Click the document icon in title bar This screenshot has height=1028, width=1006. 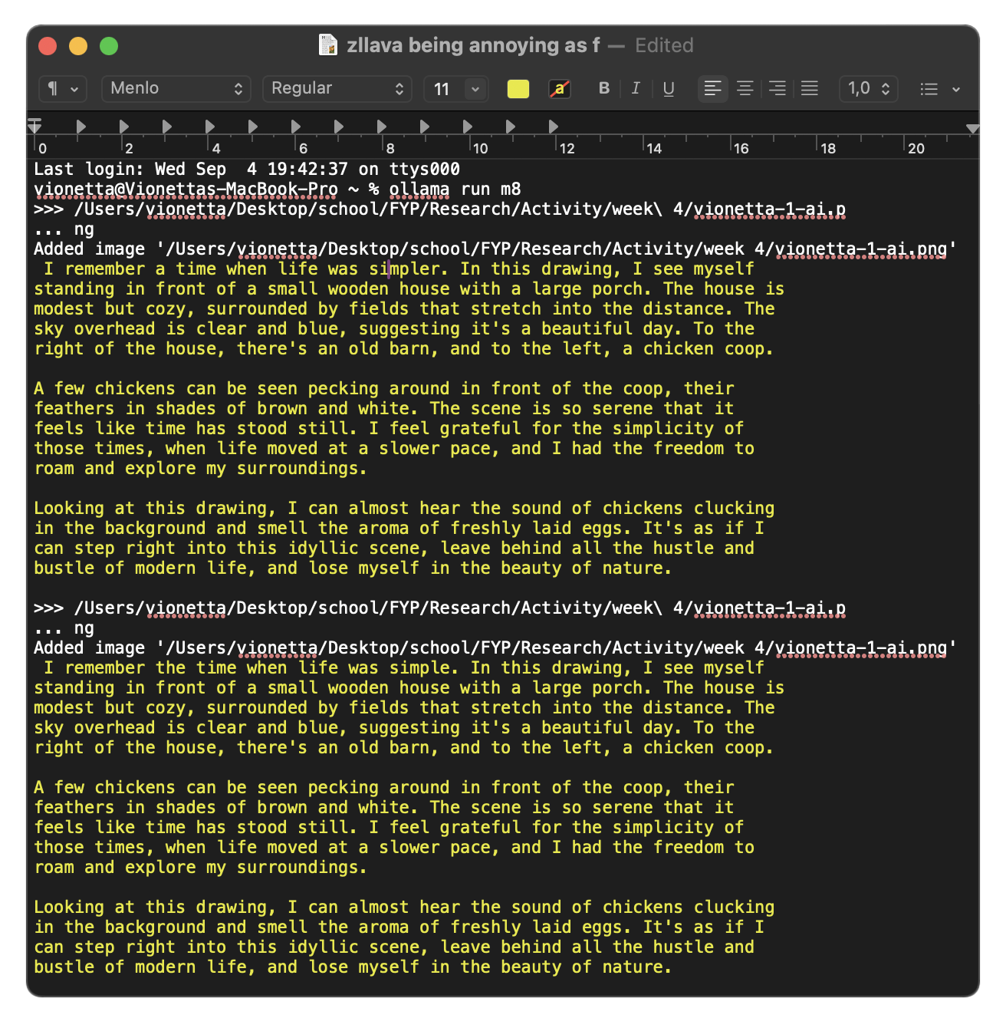click(x=328, y=45)
